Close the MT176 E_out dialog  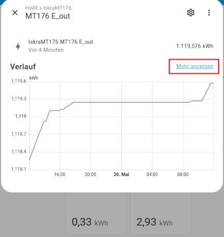[x=15, y=13]
